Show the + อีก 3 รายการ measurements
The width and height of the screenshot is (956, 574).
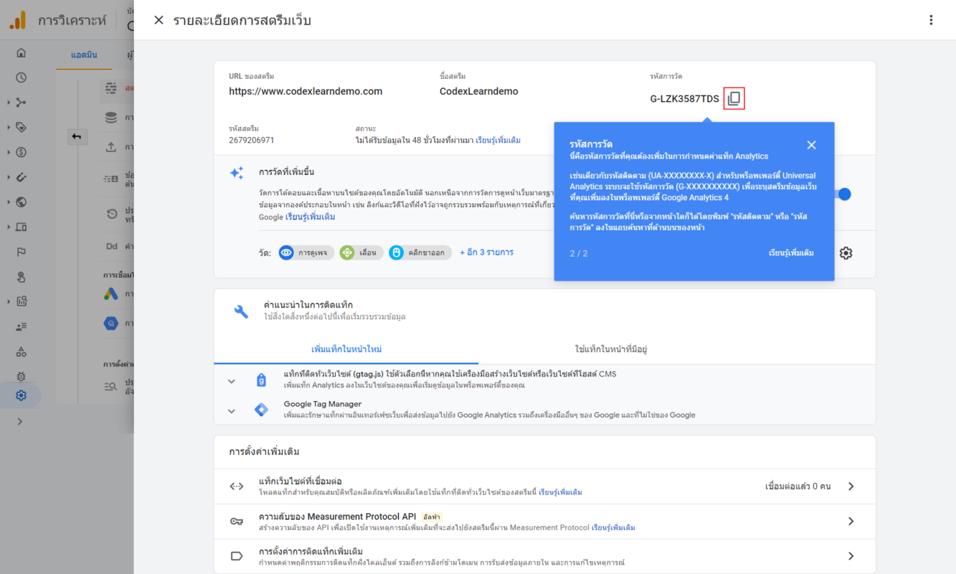point(486,253)
